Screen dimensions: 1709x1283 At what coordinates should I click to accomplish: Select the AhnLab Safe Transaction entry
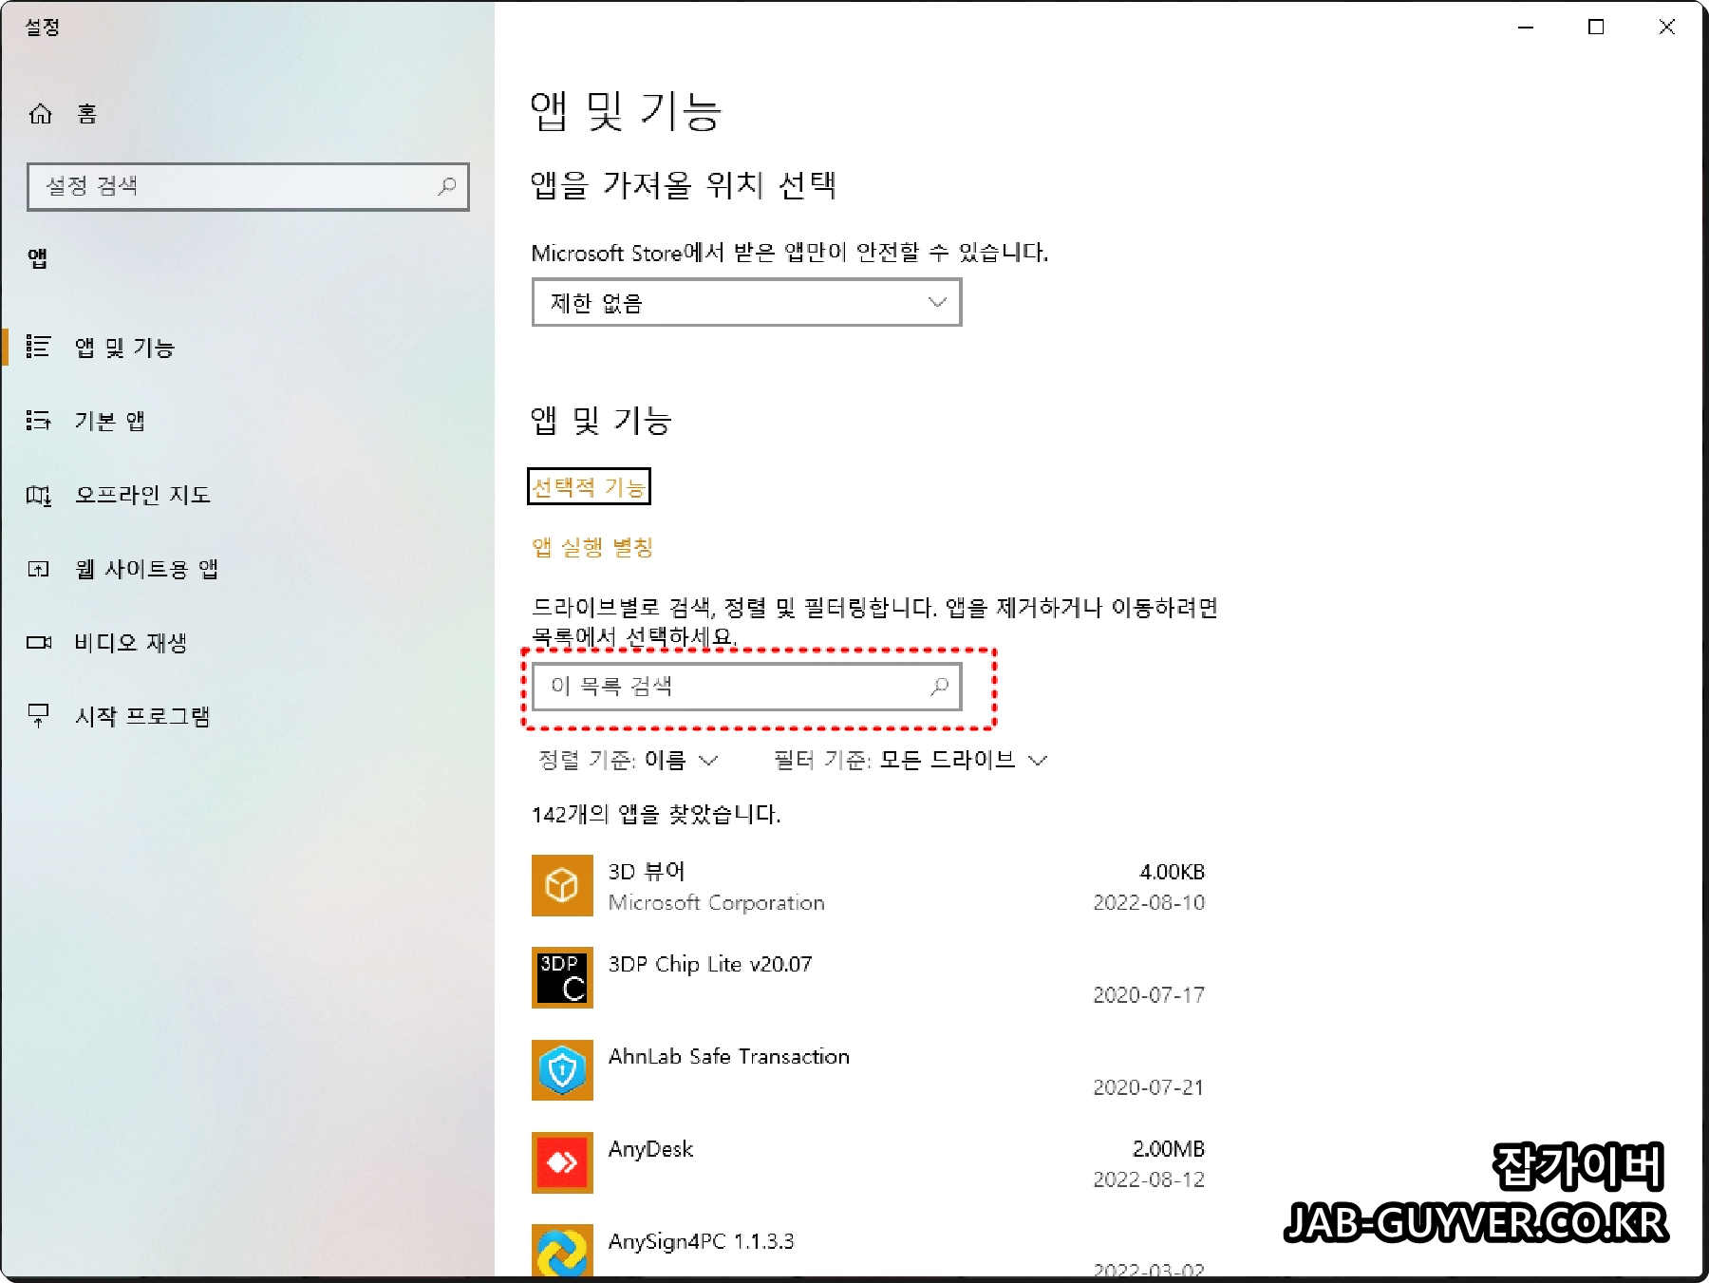point(729,1056)
